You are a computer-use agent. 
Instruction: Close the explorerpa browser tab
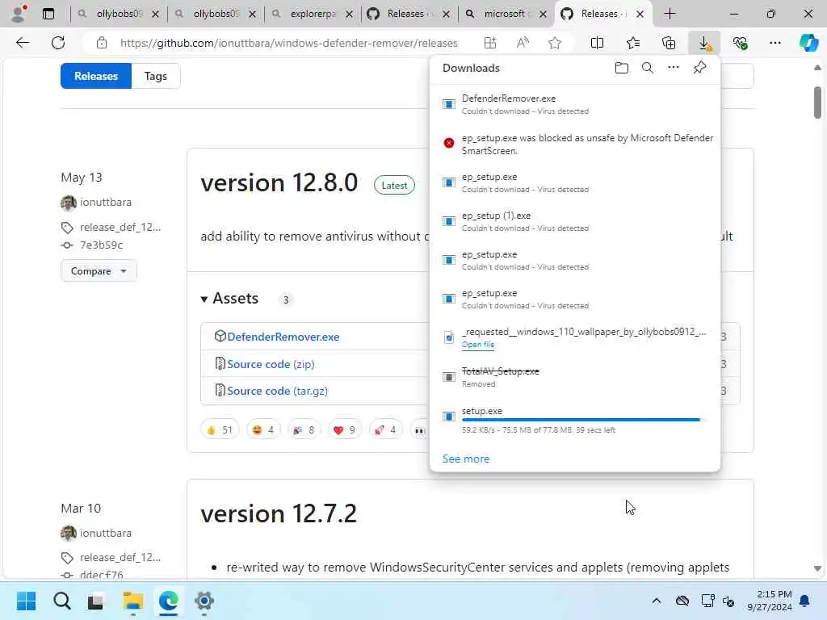[349, 15]
